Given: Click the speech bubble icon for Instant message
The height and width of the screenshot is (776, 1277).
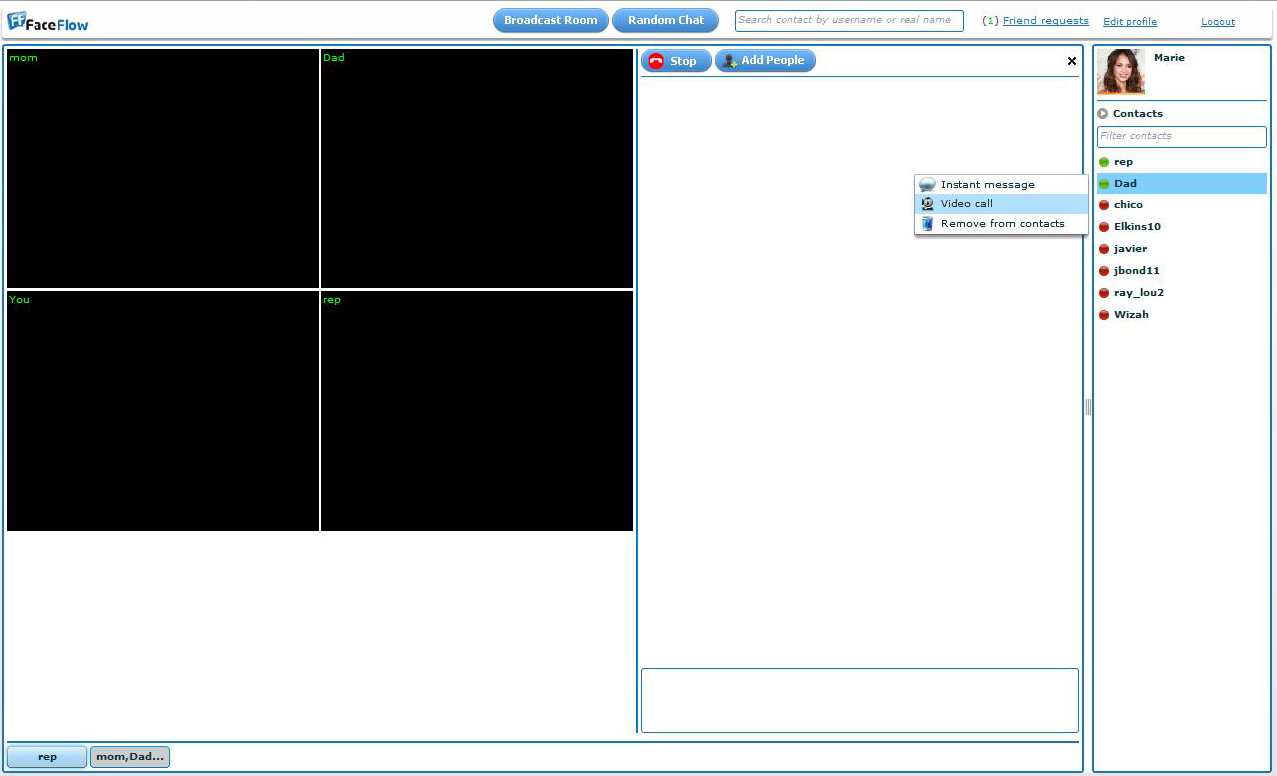Looking at the screenshot, I should [927, 185].
